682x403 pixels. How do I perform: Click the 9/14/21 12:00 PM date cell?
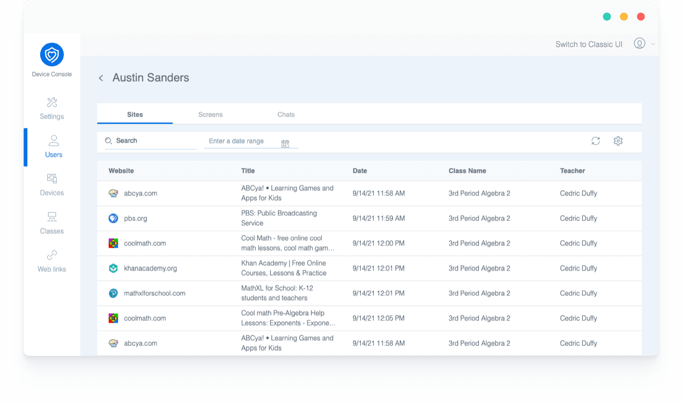pos(379,243)
